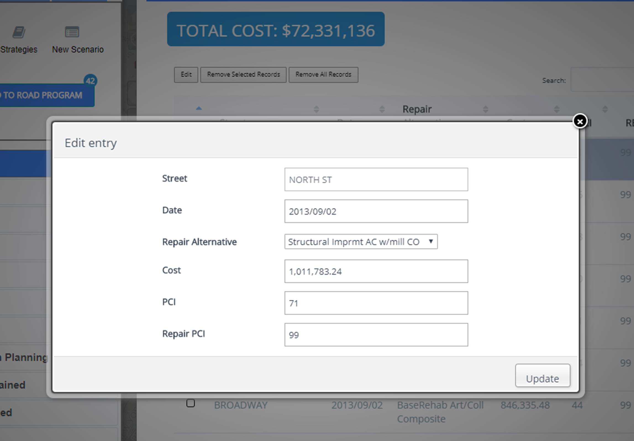Click sort arrows left of Repair column header

coord(382,109)
